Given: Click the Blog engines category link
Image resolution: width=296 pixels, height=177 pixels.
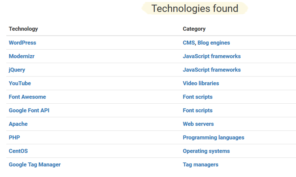Looking at the screenshot, I should coord(214,43).
